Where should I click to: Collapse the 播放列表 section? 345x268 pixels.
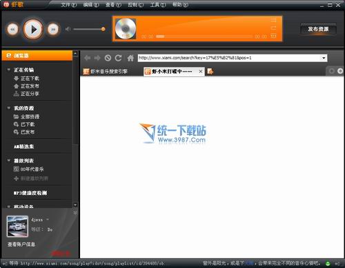pos(9,161)
